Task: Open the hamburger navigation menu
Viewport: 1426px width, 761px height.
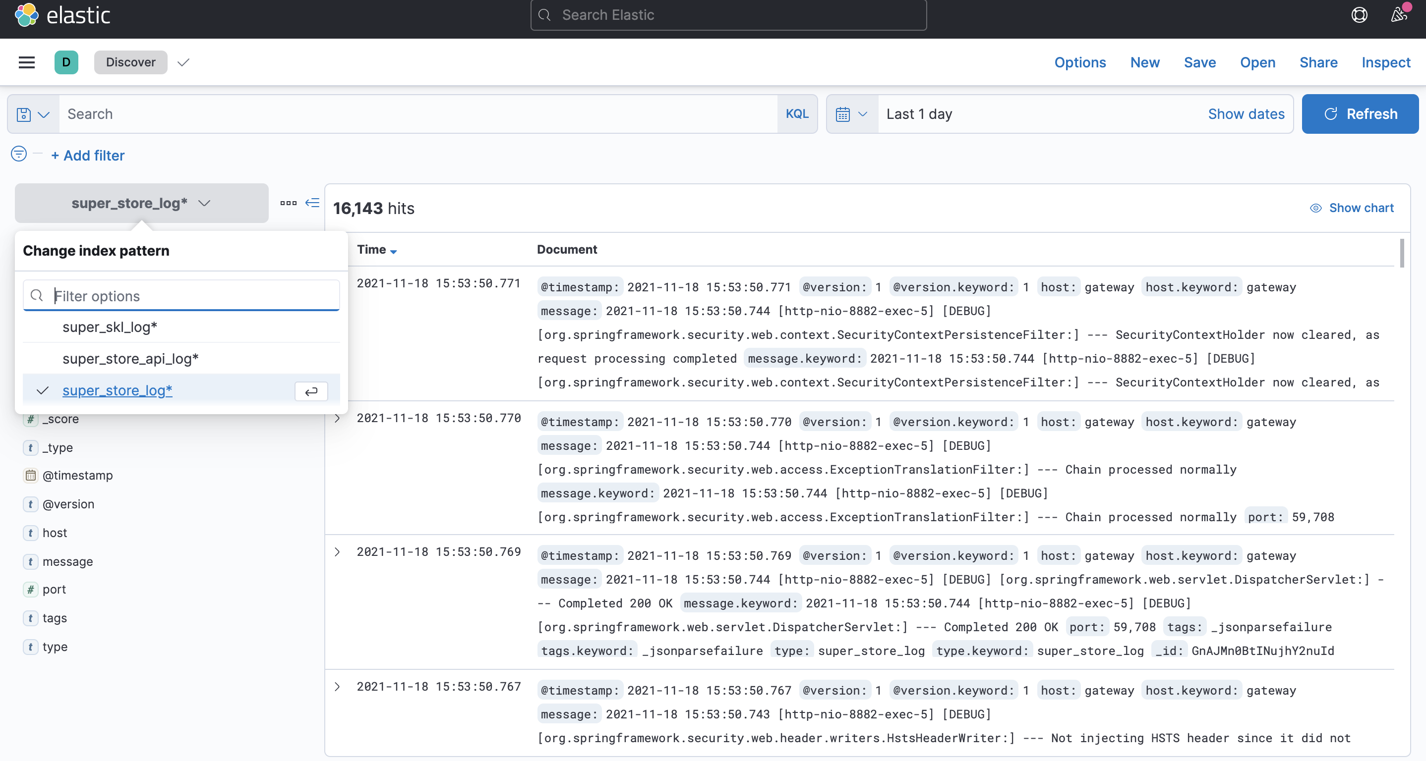Action: tap(27, 62)
